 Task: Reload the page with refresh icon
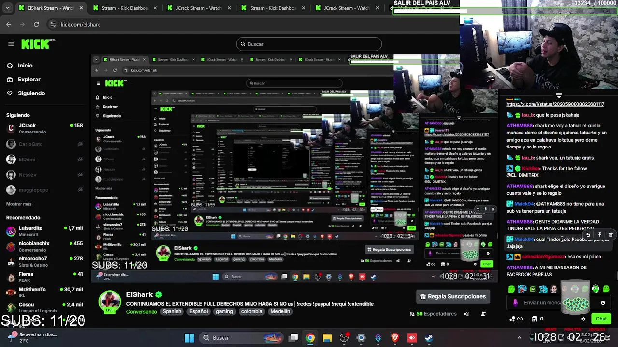tap(36, 24)
